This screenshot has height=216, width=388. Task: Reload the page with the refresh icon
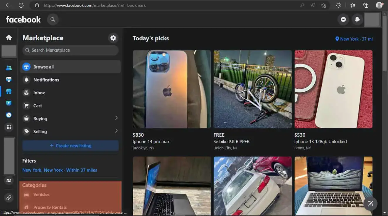click(x=21, y=5)
